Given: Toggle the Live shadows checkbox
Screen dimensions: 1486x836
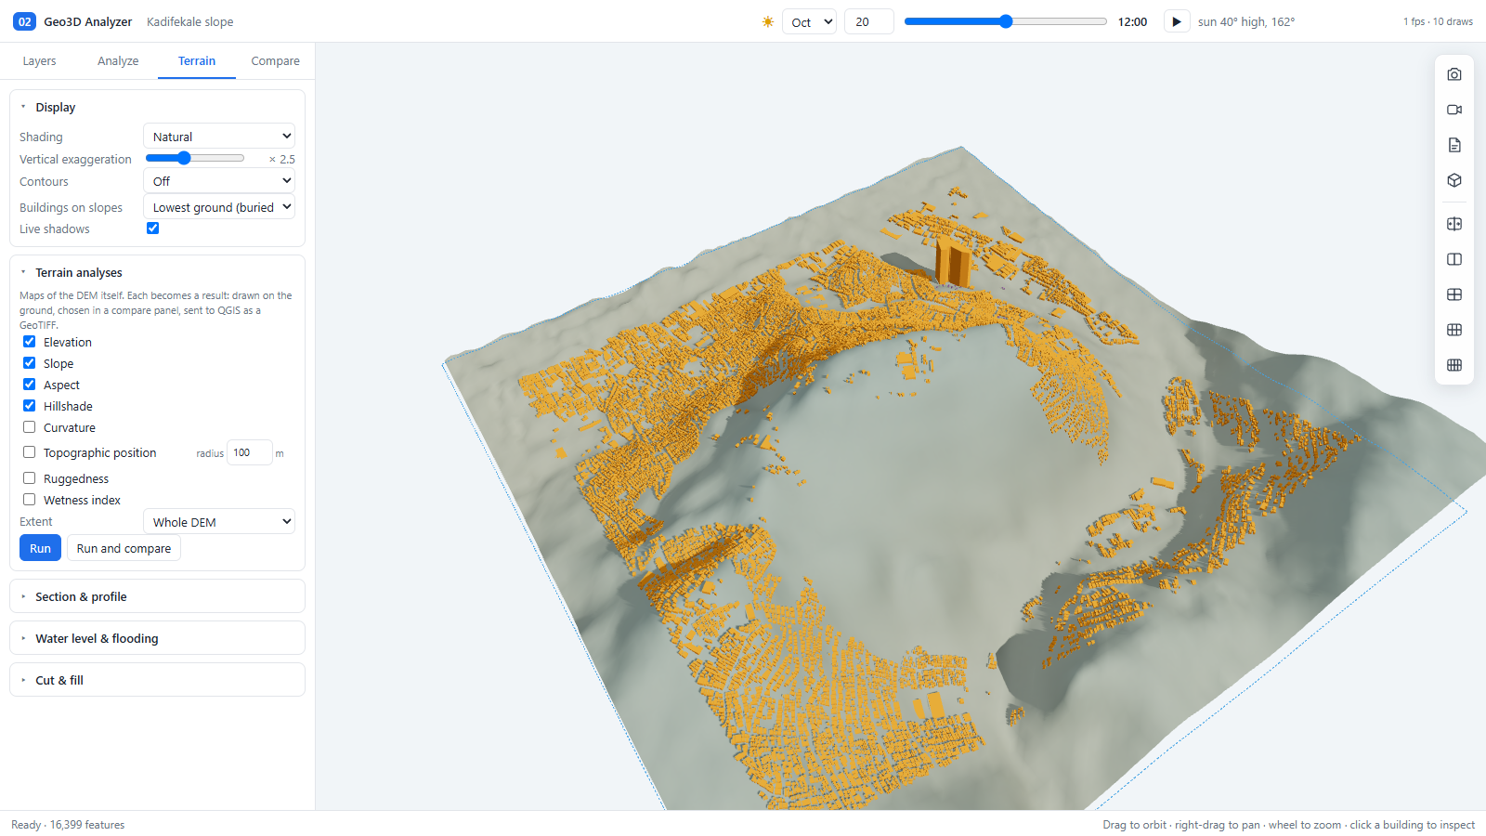Looking at the screenshot, I should point(153,229).
